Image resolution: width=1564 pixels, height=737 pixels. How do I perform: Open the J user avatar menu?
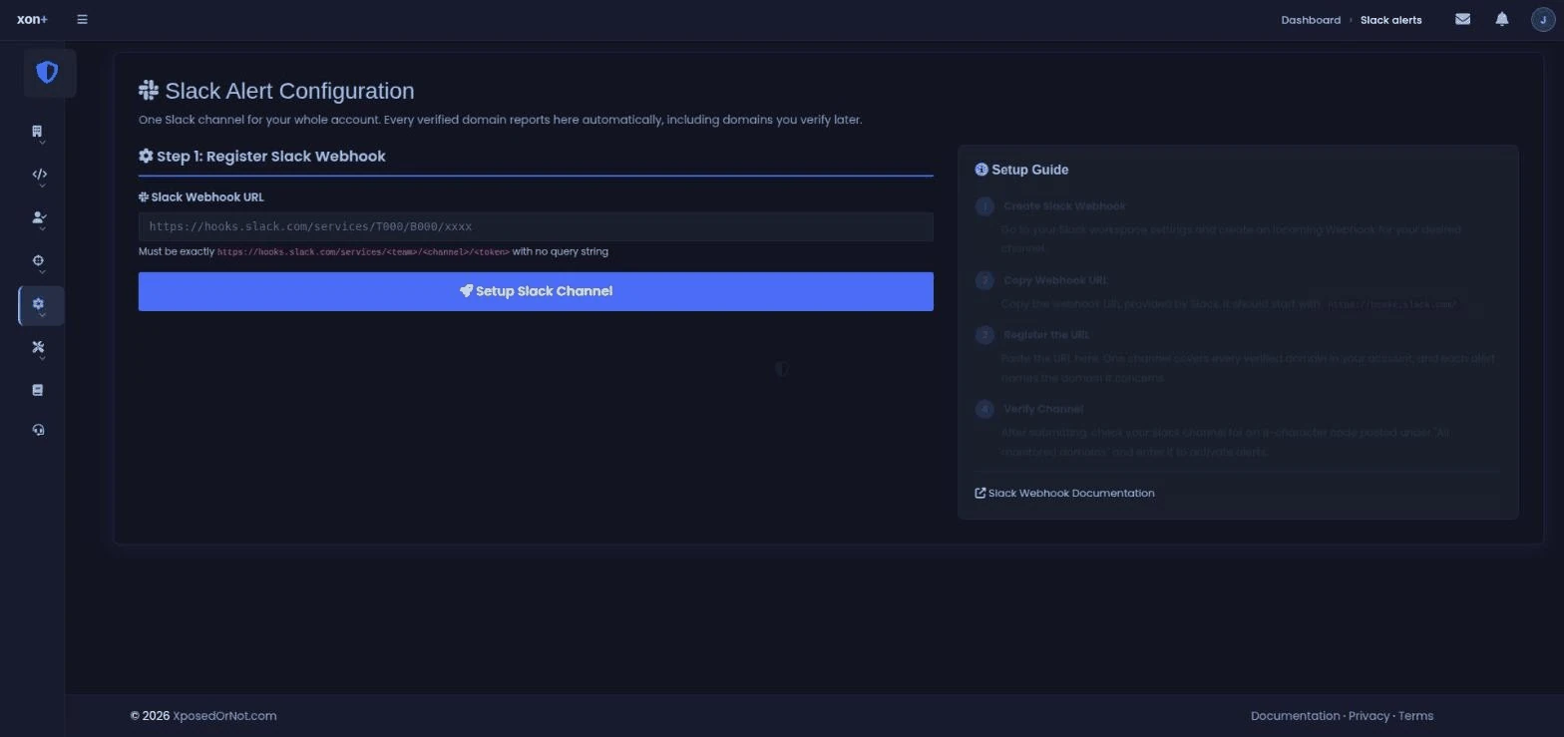pos(1542,19)
